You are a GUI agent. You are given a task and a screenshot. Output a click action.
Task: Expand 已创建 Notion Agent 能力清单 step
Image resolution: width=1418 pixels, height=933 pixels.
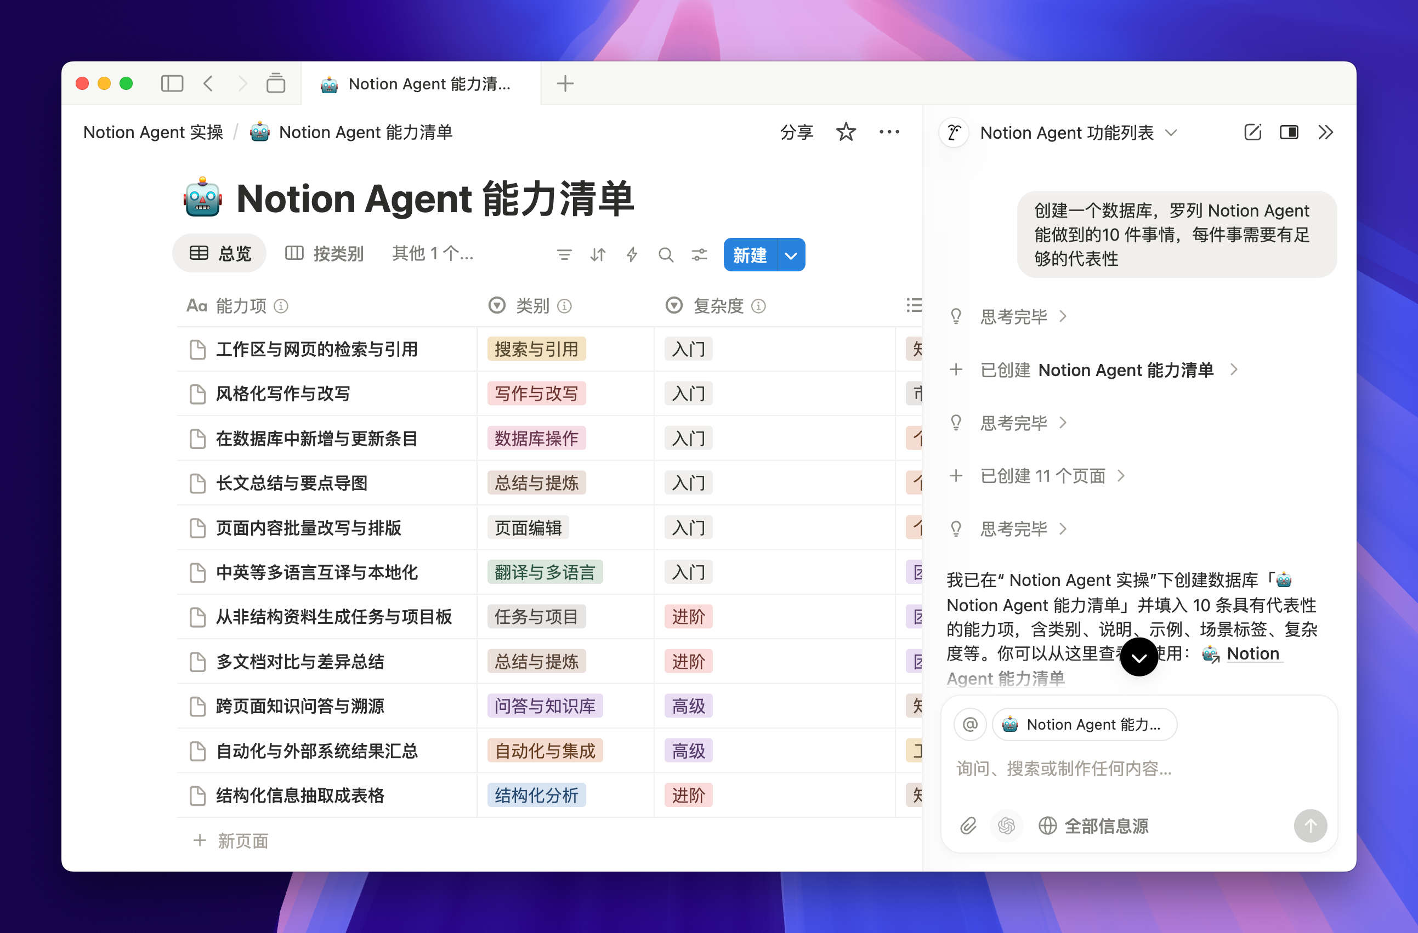click(x=1094, y=369)
